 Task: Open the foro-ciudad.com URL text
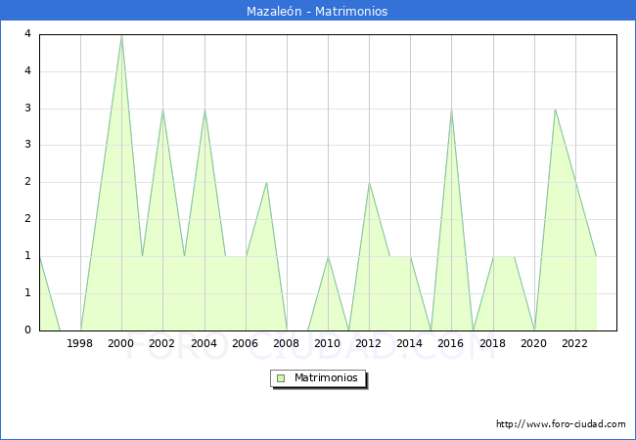[x=561, y=424]
